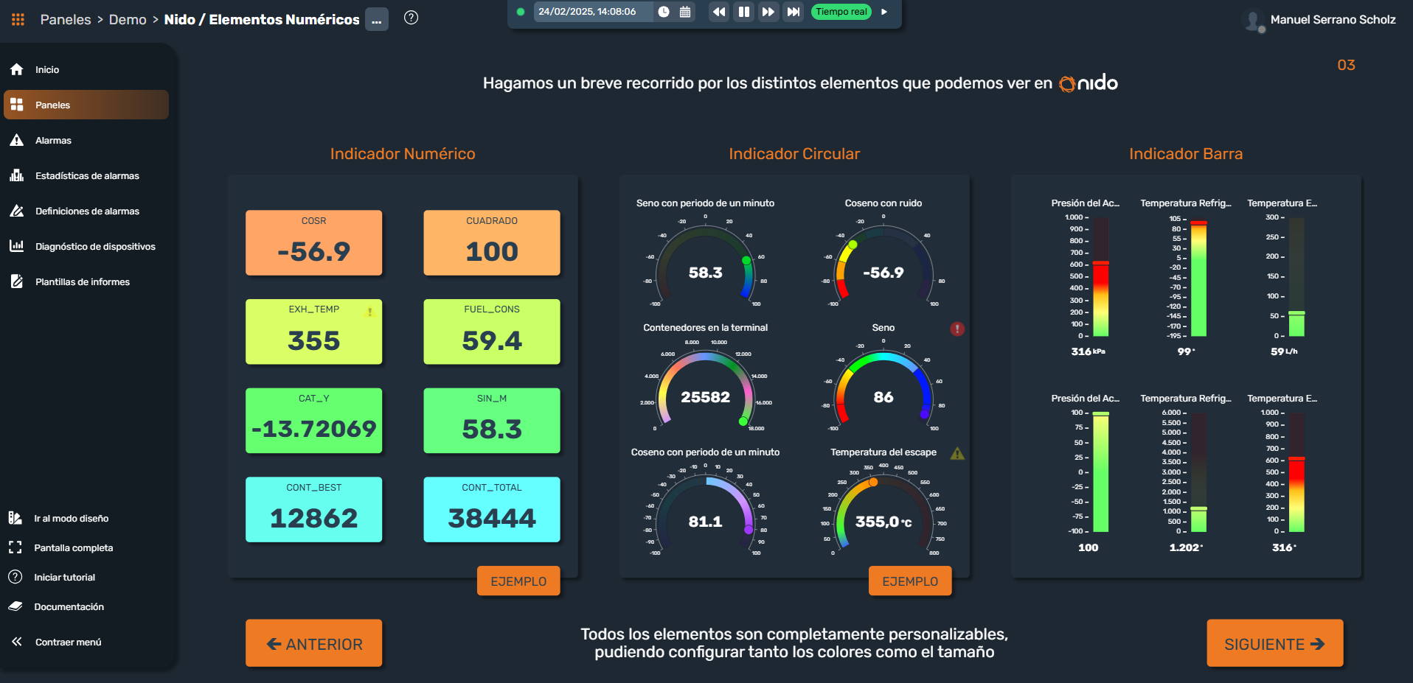Click the FUEL_CONS numeric card
1413x683 pixels.
(492, 332)
